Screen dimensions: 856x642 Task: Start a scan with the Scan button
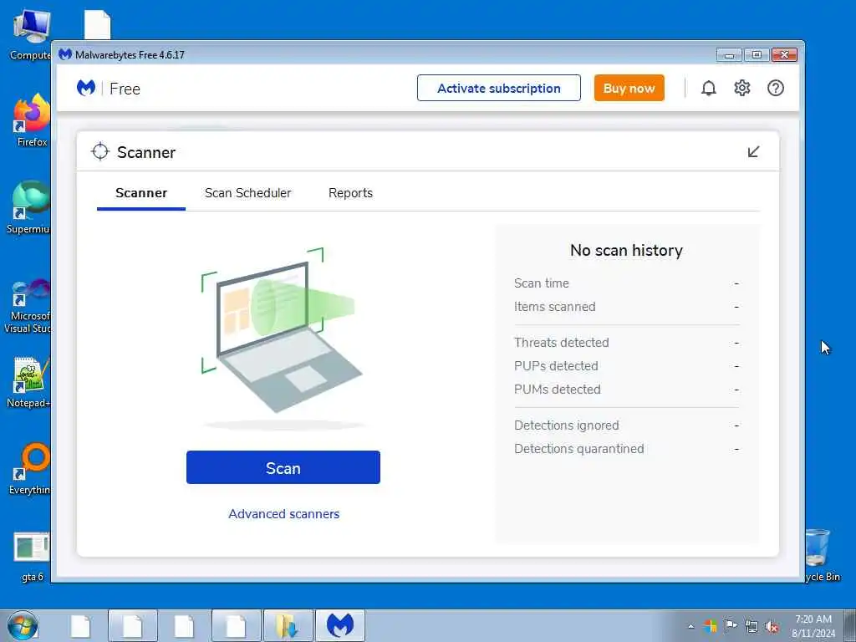tap(283, 467)
